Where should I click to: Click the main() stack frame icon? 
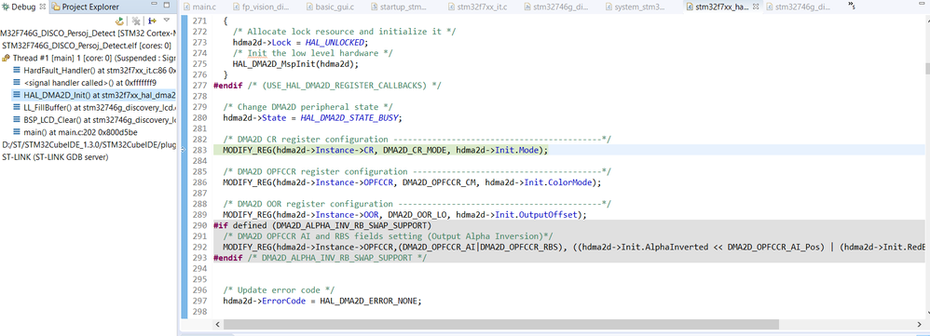(17, 132)
